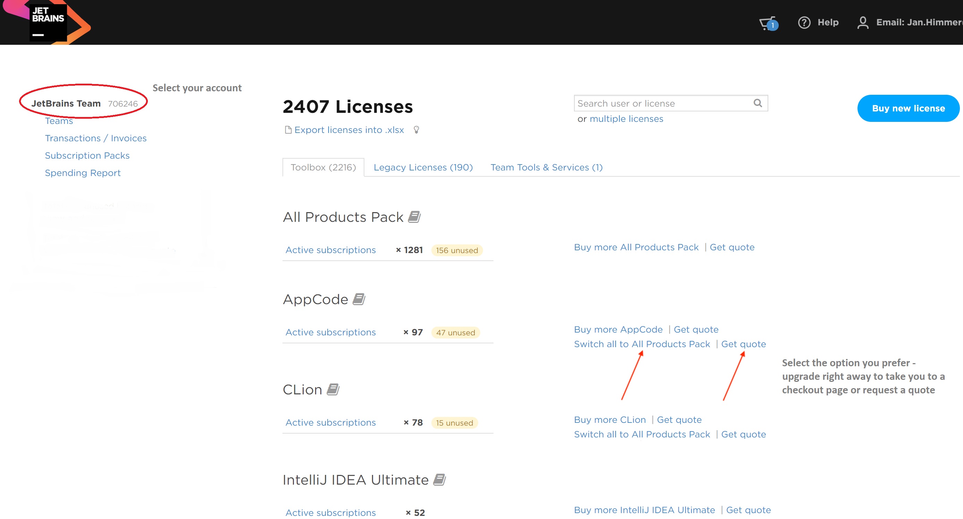Click the book icon beside IntelliJ IDEA Ultimate
Image resolution: width=963 pixels, height=519 pixels.
[440, 479]
